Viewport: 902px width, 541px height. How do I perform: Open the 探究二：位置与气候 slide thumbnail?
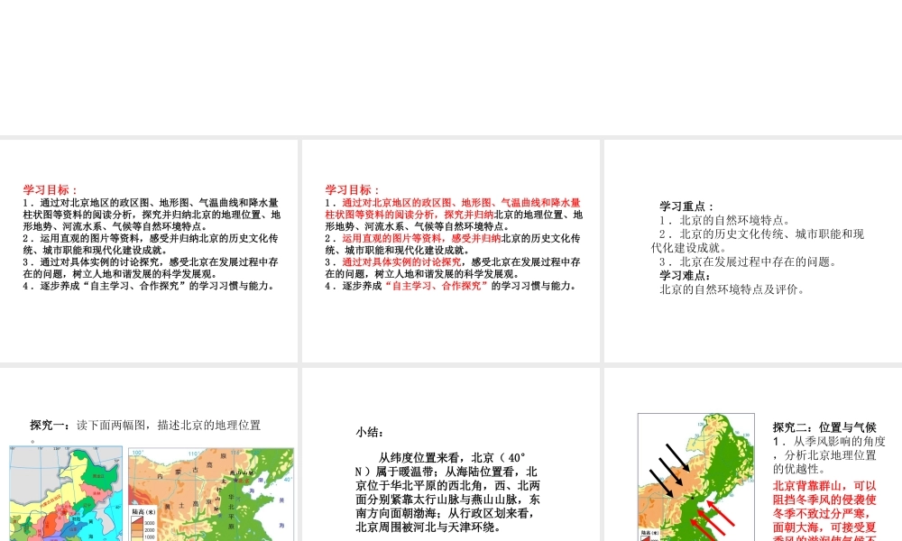click(753, 454)
